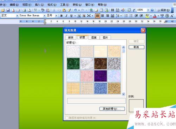Click the Document Map icon
This screenshot has width=176, height=129.
click(129, 10)
